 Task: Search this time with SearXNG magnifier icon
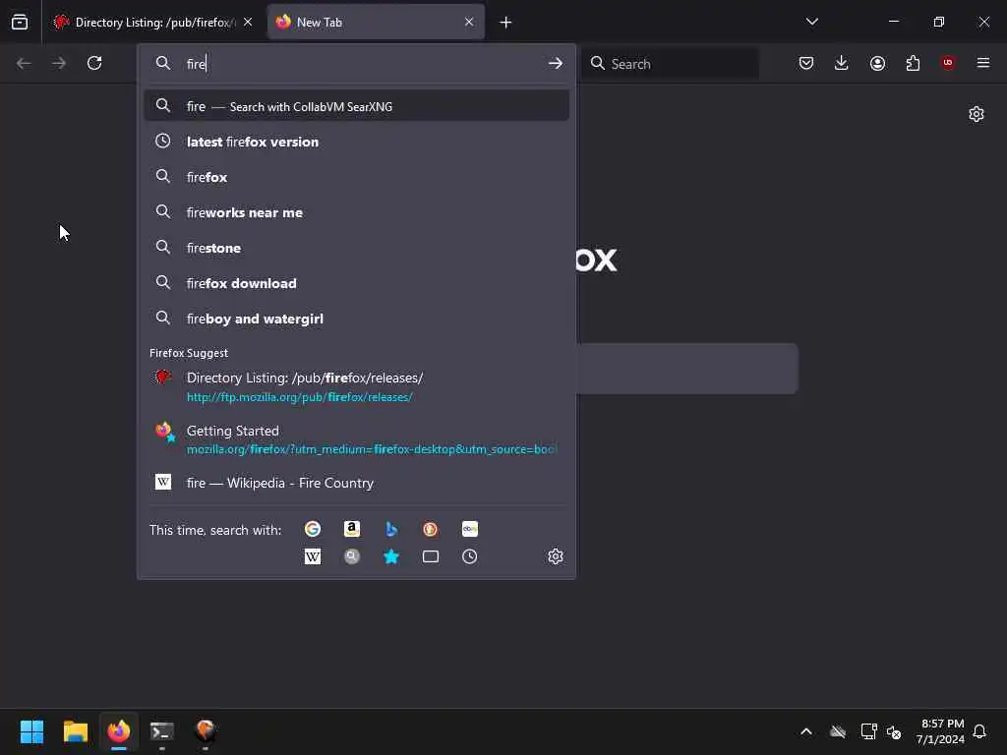(352, 556)
